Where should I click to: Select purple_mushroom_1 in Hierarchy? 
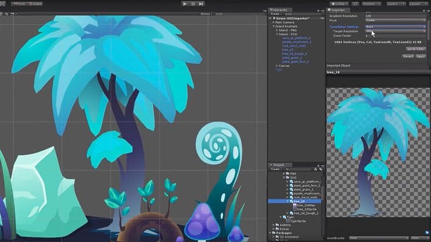(x=296, y=42)
